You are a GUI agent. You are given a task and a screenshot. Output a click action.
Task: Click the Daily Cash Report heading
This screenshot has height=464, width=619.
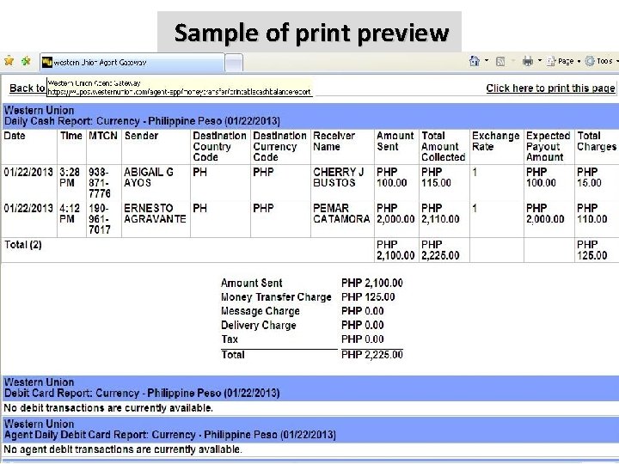142,121
